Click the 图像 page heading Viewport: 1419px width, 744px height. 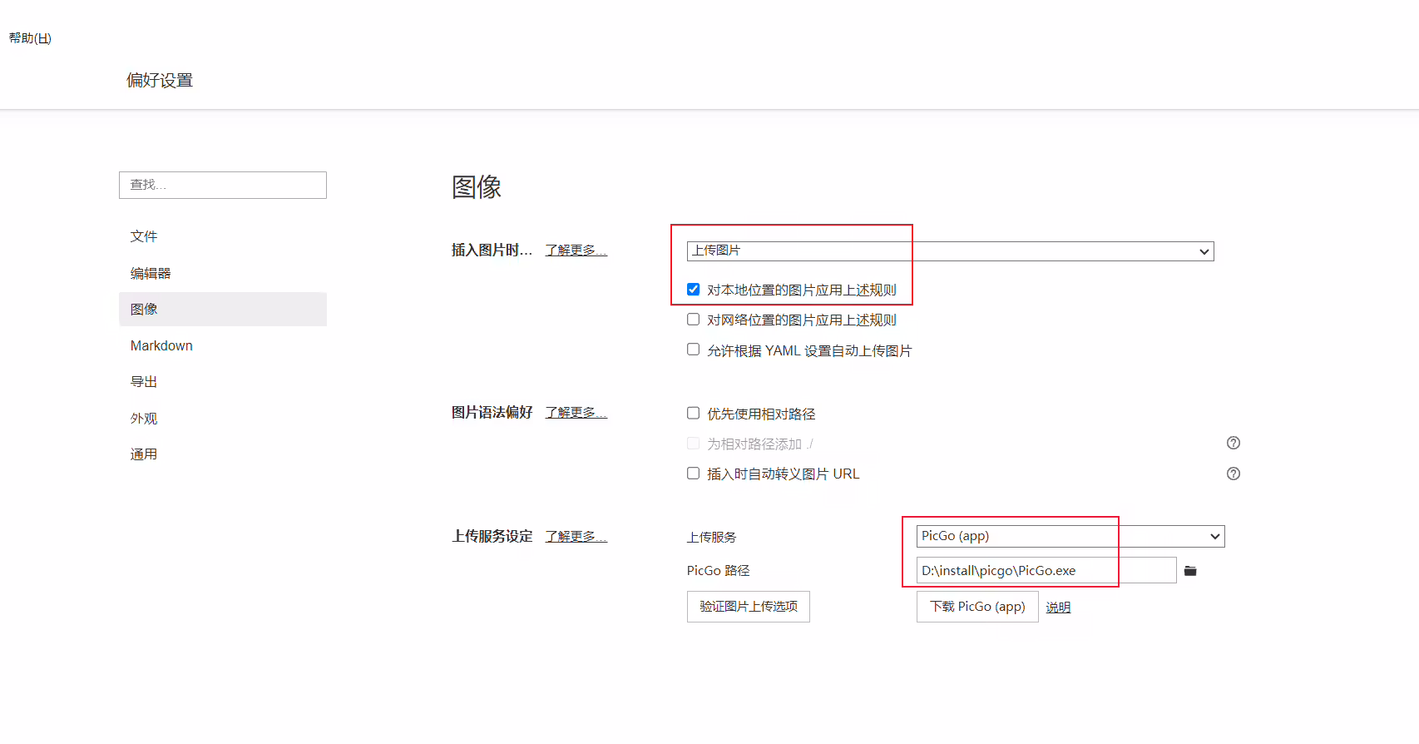pyautogui.click(x=477, y=187)
